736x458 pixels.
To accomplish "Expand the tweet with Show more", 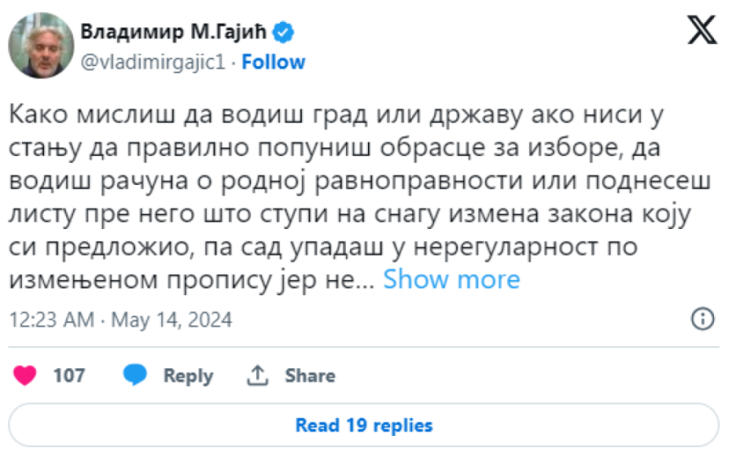I will (451, 280).
